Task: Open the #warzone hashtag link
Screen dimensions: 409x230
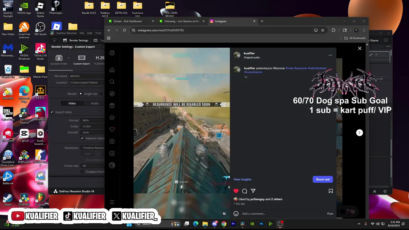Action: [x=300, y=68]
